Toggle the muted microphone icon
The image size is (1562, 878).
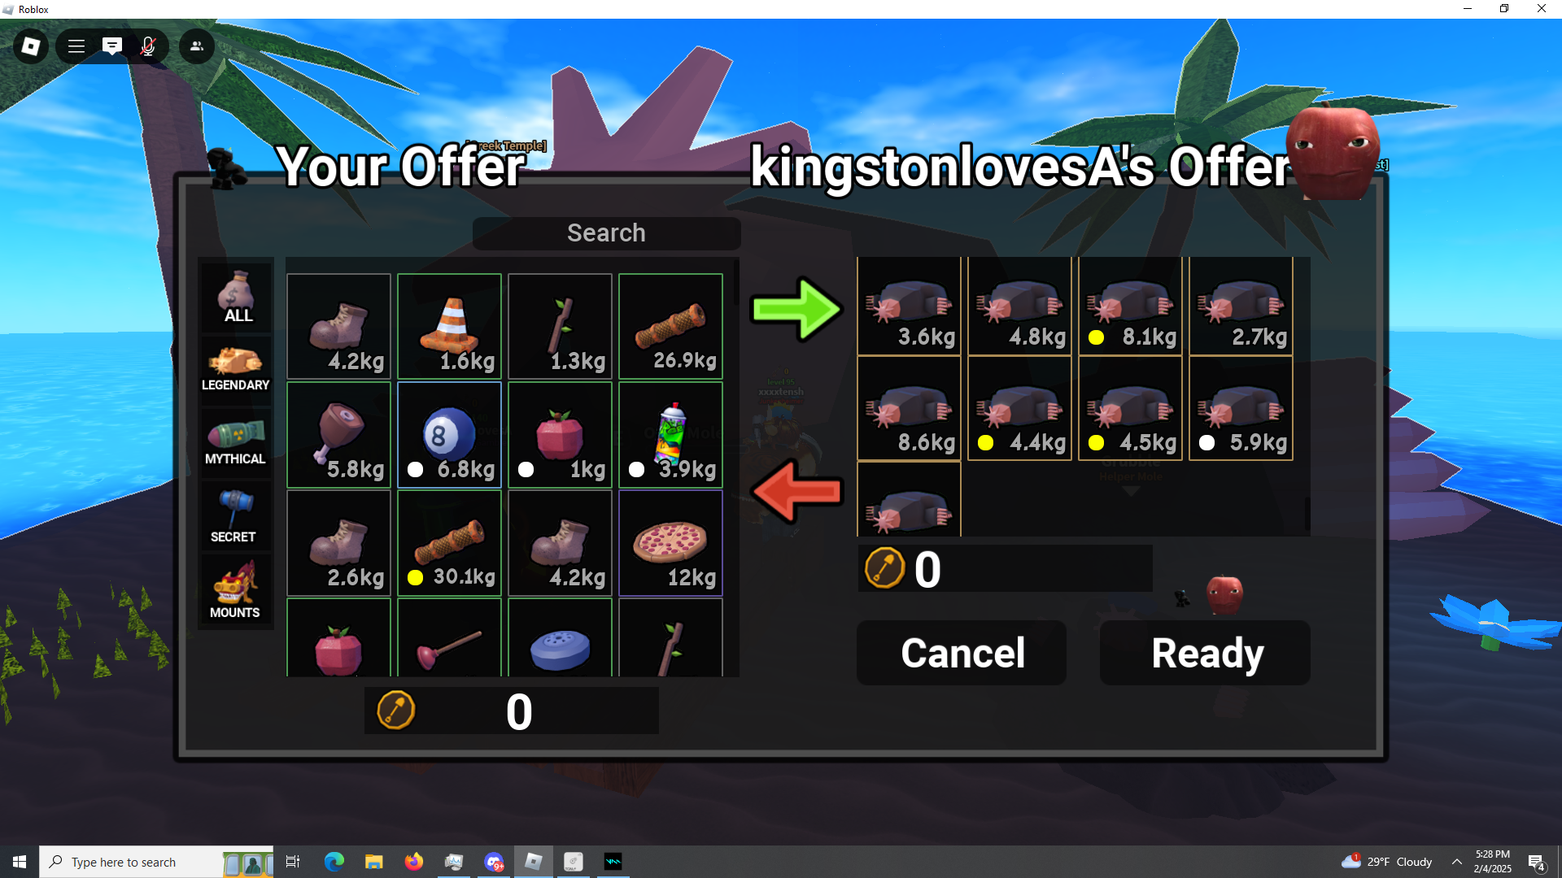point(148,46)
